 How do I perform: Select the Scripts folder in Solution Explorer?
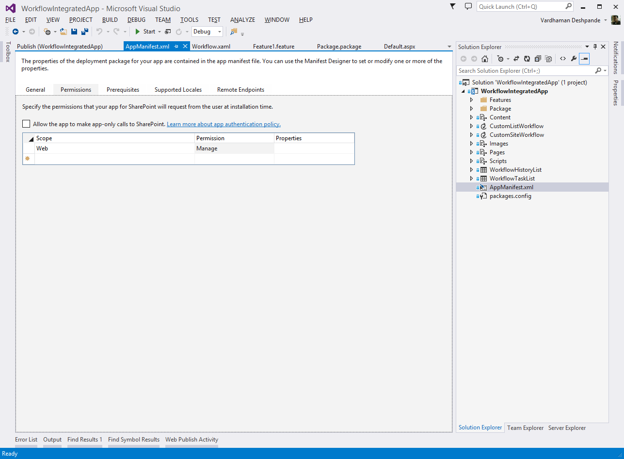coord(498,161)
